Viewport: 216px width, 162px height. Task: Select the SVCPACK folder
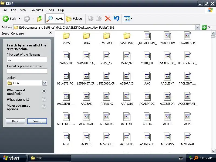(107, 36)
